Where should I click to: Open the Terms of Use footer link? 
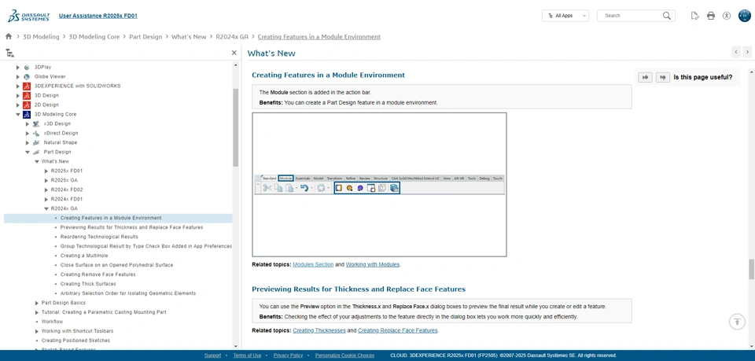[x=247, y=355]
